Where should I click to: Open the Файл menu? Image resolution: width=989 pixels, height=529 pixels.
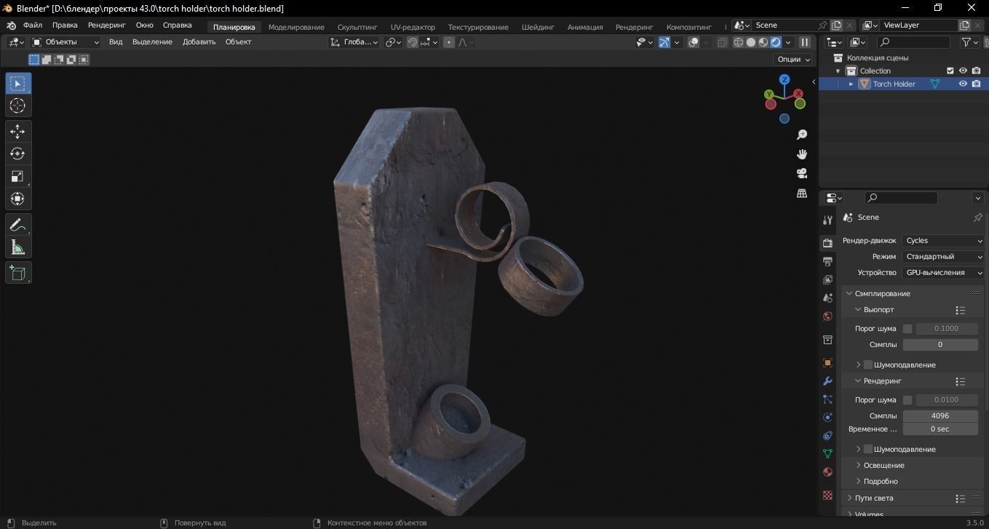point(32,25)
